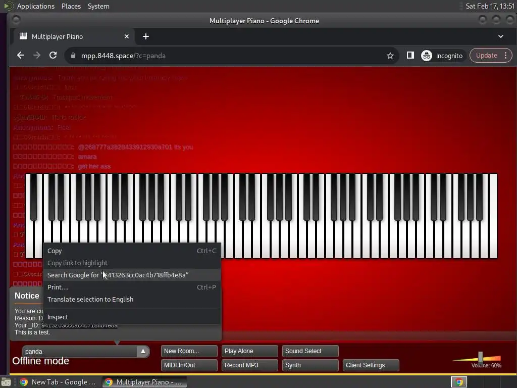Choose Translate selection to English
517x388 pixels.
[x=132, y=299]
